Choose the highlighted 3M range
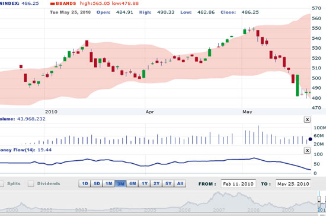326x216 pixels. (120, 183)
